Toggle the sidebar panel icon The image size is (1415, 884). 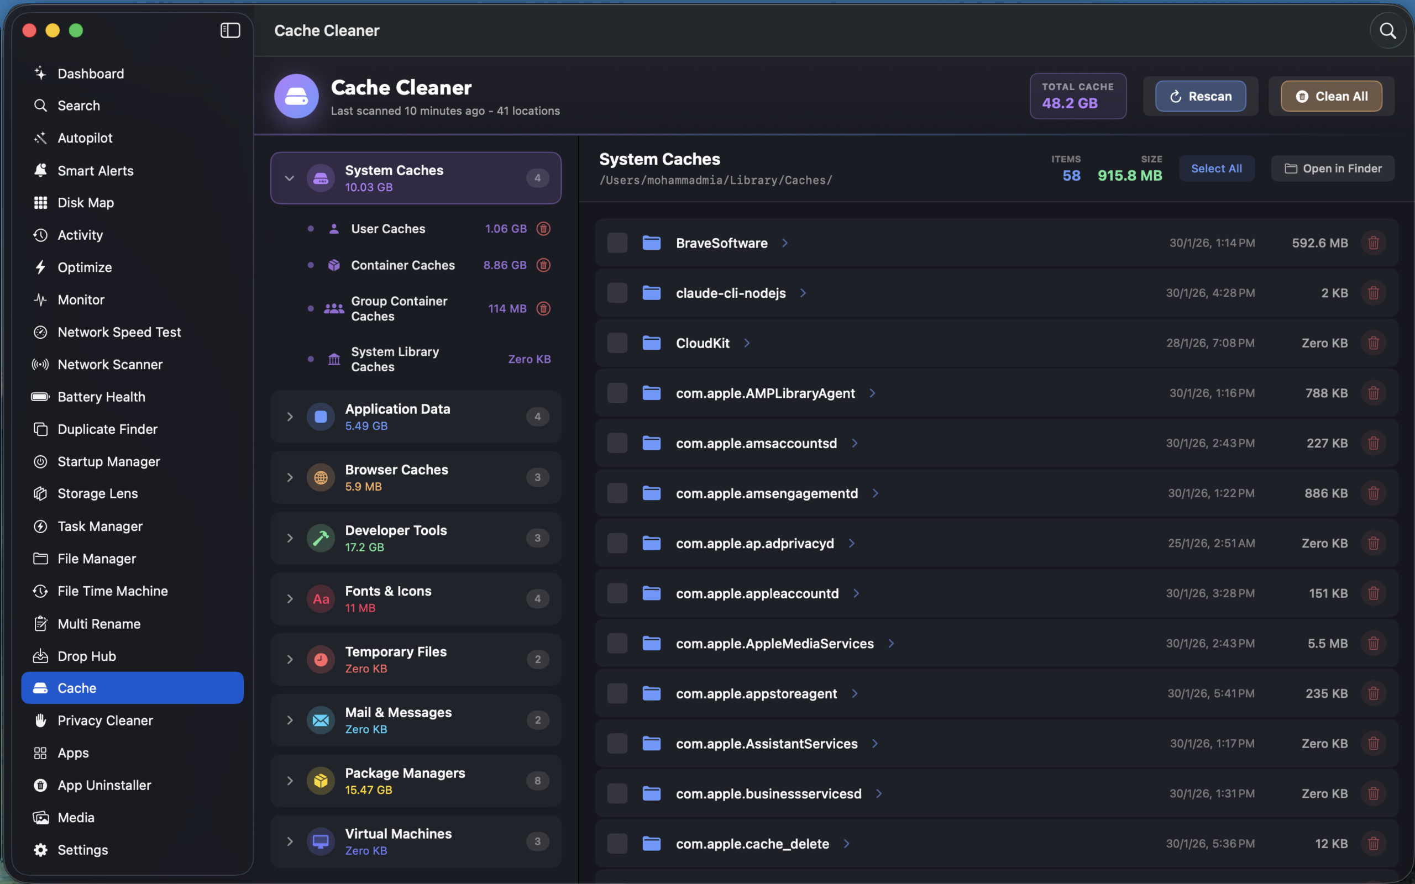pos(230,30)
